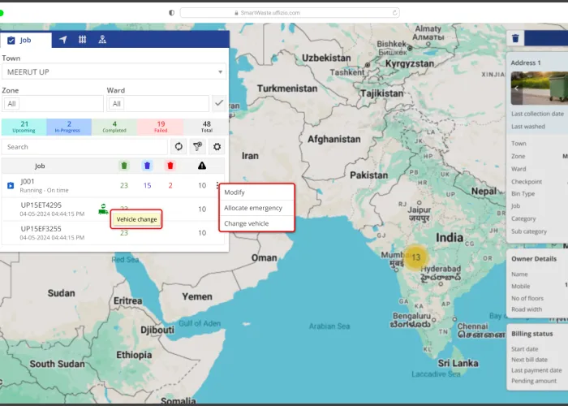Choose Allocate emergency menu option

point(253,208)
